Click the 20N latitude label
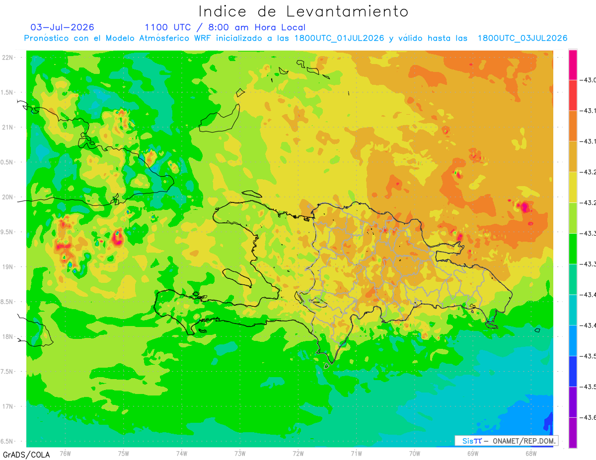Image resolution: width=596 pixels, height=460 pixels. [8, 197]
